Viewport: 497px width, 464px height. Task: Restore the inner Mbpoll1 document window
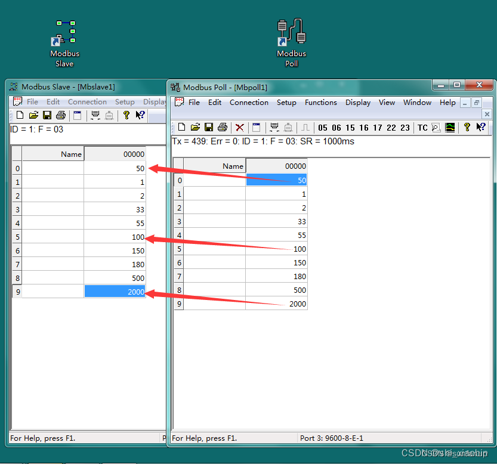coord(476,103)
